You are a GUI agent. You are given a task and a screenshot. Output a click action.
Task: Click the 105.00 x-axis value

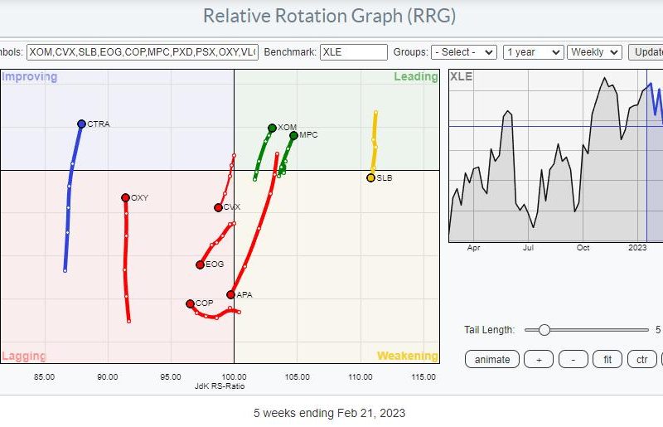pos(298,376)
